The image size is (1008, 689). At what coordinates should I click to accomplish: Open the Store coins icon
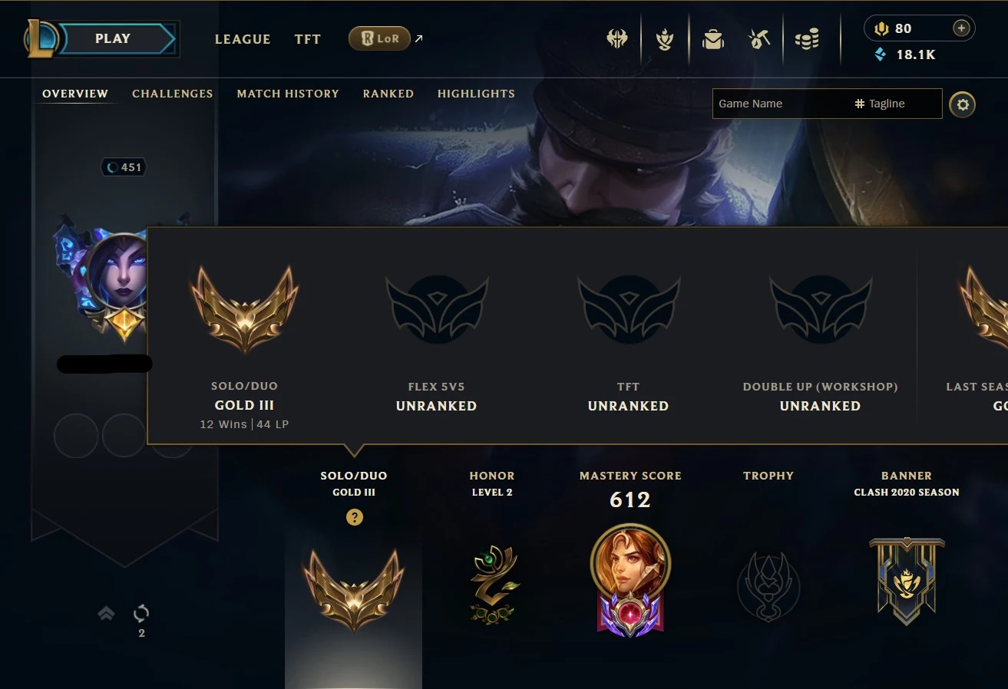[x=807, y=39]
